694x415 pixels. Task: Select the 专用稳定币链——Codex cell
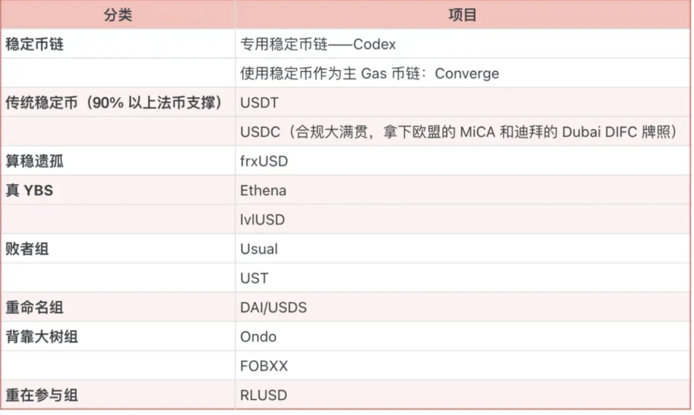tap(463, 44)
